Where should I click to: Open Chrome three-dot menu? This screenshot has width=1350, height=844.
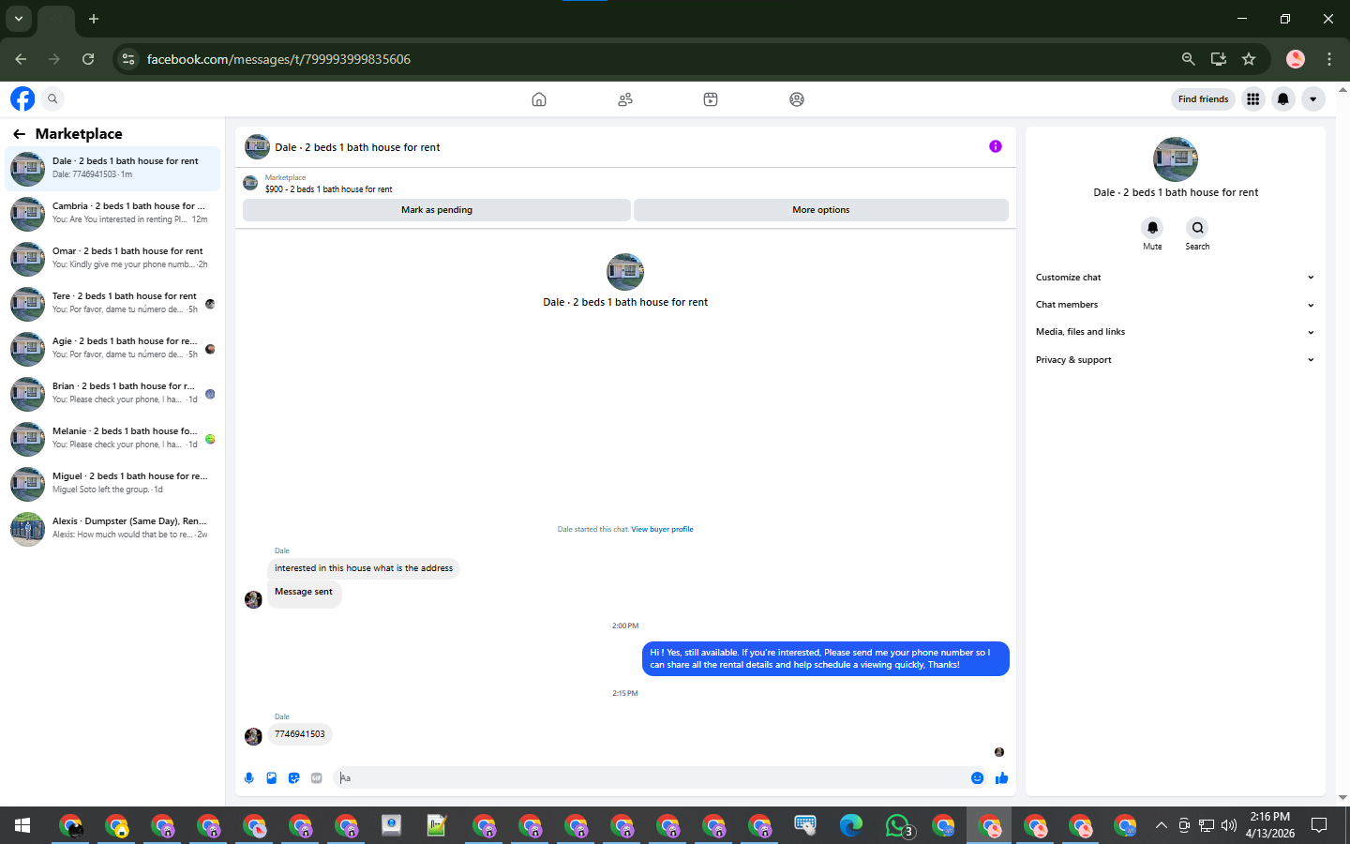click(x=1329, y=59)
